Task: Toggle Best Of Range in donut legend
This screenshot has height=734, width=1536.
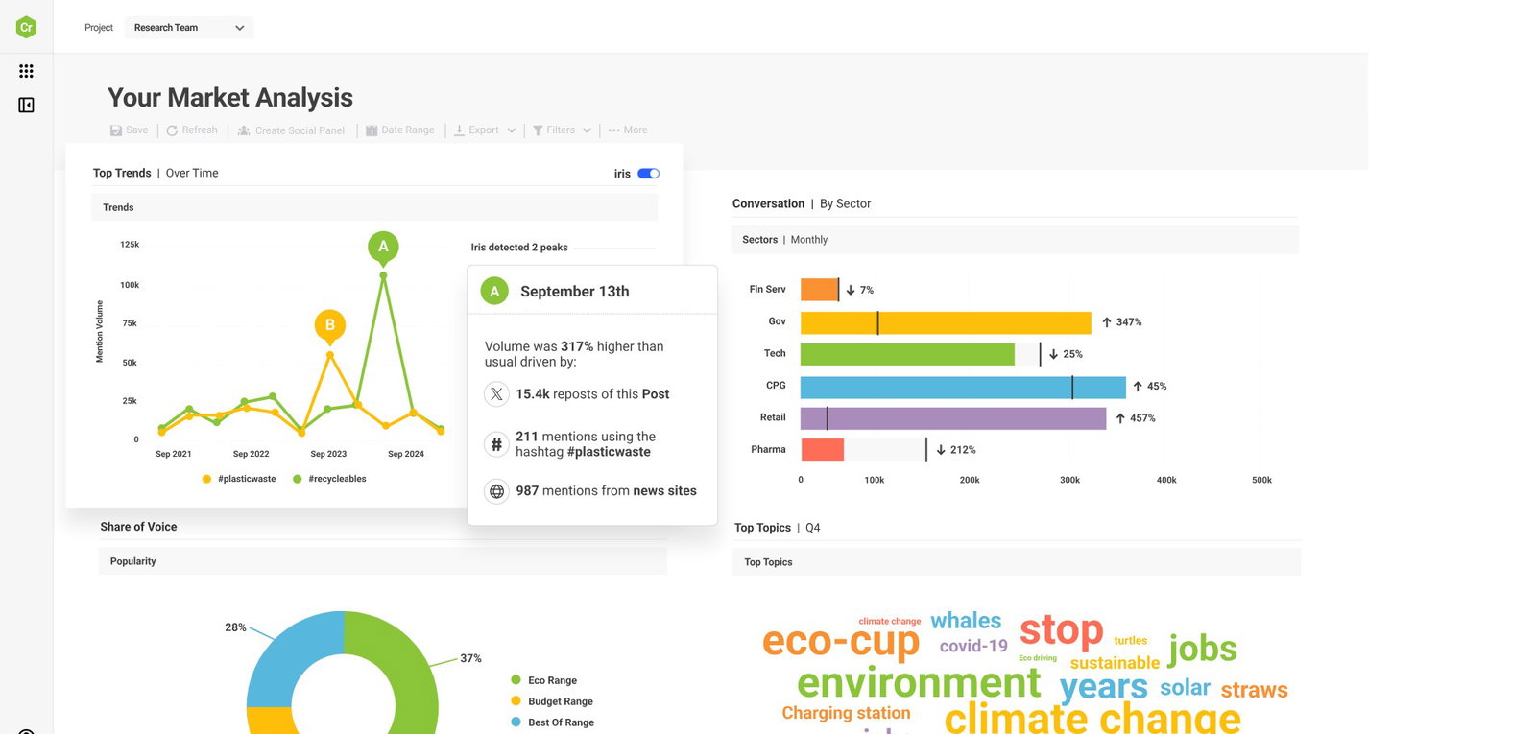Action: pyautogui.click(x=553, y=722)
